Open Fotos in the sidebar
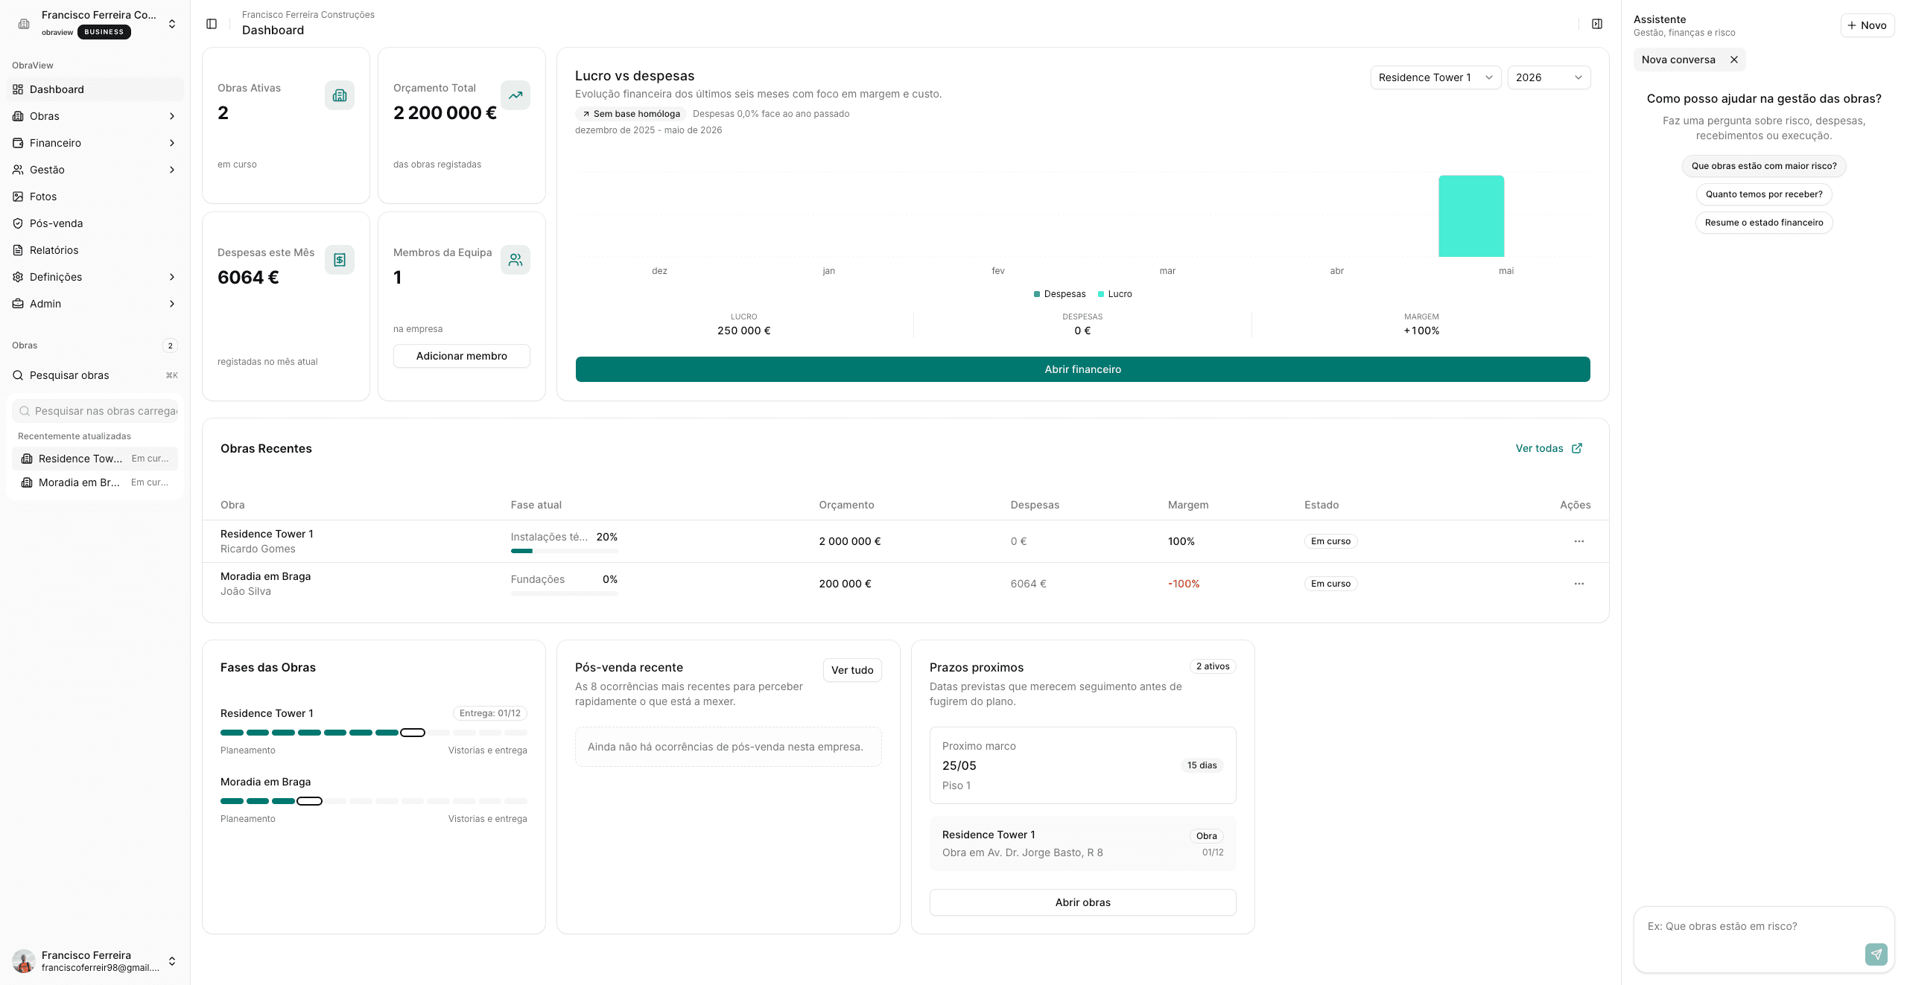 95,197
